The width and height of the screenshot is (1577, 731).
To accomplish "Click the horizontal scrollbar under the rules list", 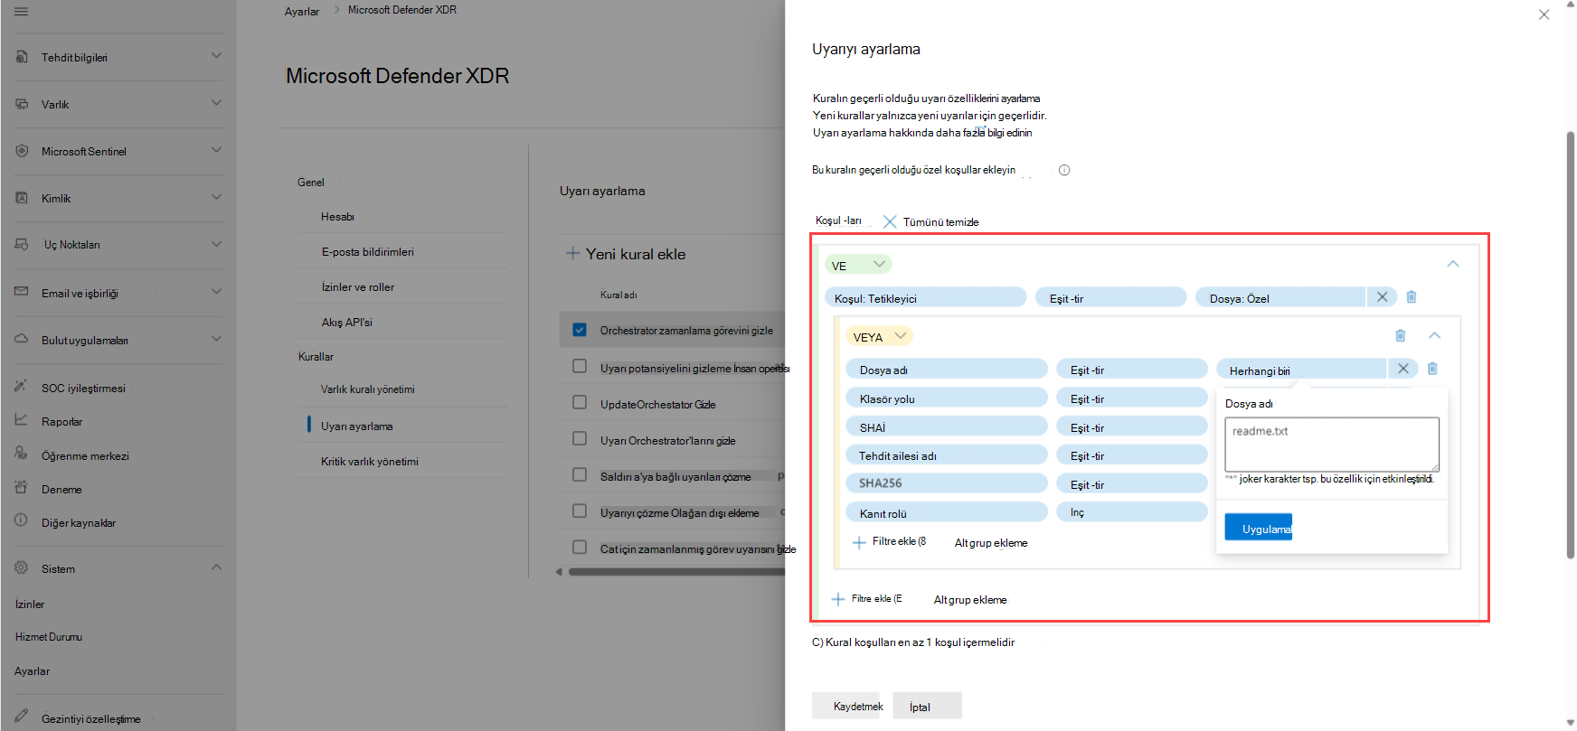I will point(678,572).
